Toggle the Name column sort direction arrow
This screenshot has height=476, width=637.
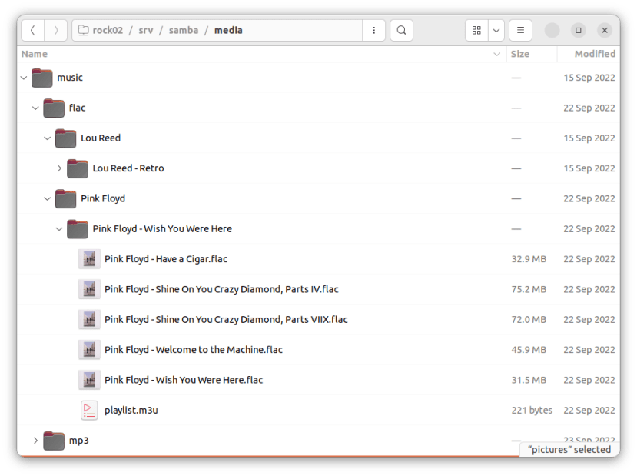point(496,54)
